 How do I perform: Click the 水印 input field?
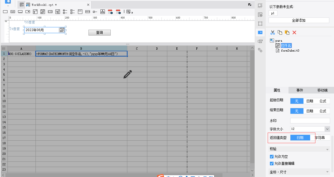[310, 121]
